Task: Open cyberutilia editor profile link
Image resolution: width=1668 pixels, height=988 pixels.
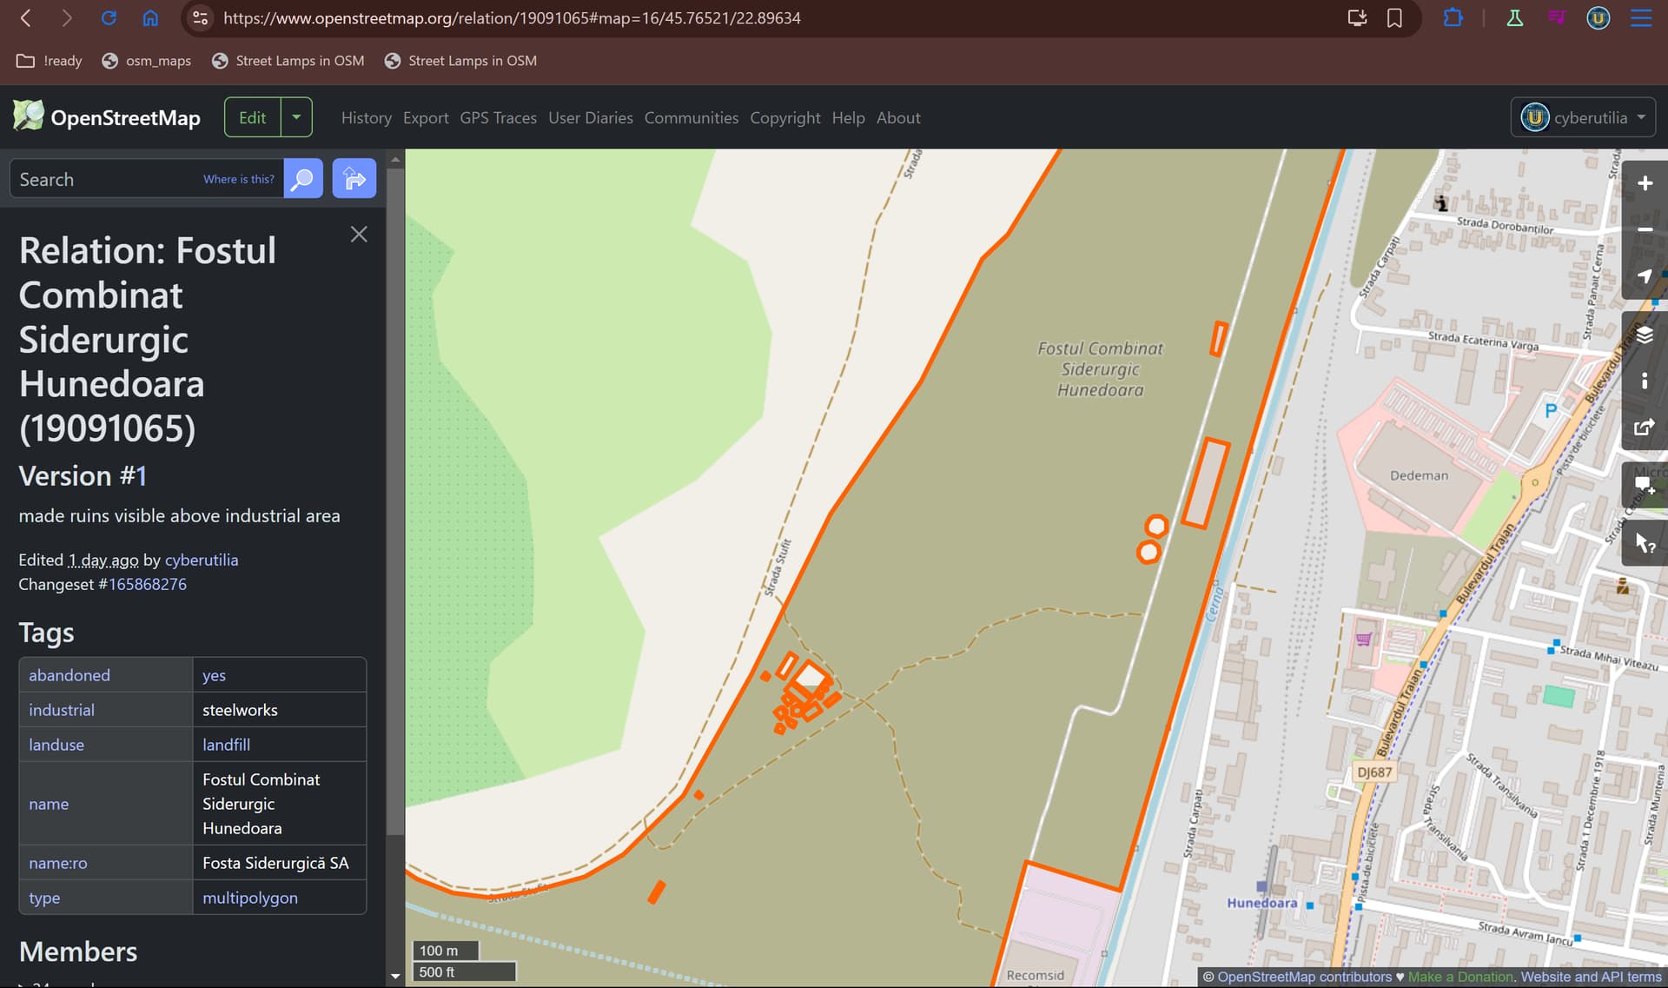Action: coord(202,560)
